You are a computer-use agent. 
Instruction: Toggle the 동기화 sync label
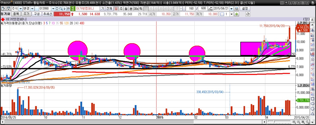click(5, 14)
